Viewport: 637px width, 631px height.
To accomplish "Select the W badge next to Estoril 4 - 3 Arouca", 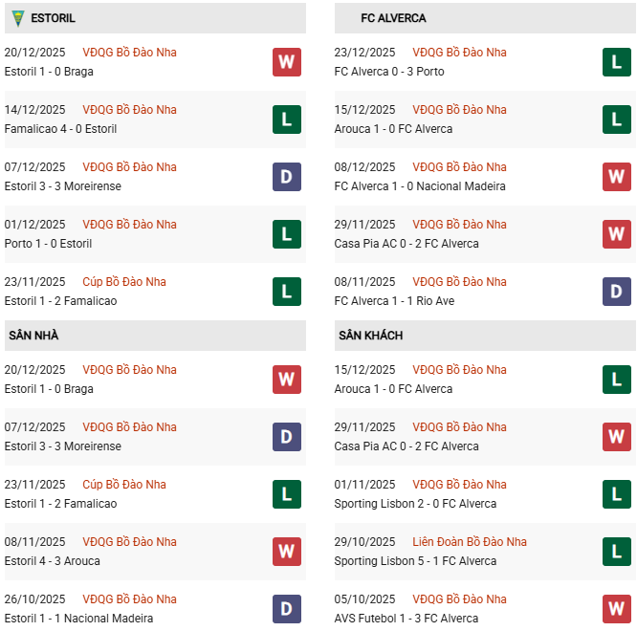I will [x=287, y=552].
